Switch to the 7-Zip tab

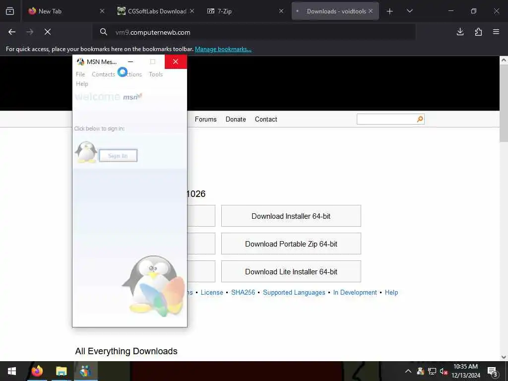pos(245,11)
